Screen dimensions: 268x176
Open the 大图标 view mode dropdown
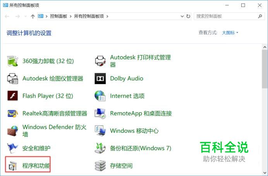230,33
